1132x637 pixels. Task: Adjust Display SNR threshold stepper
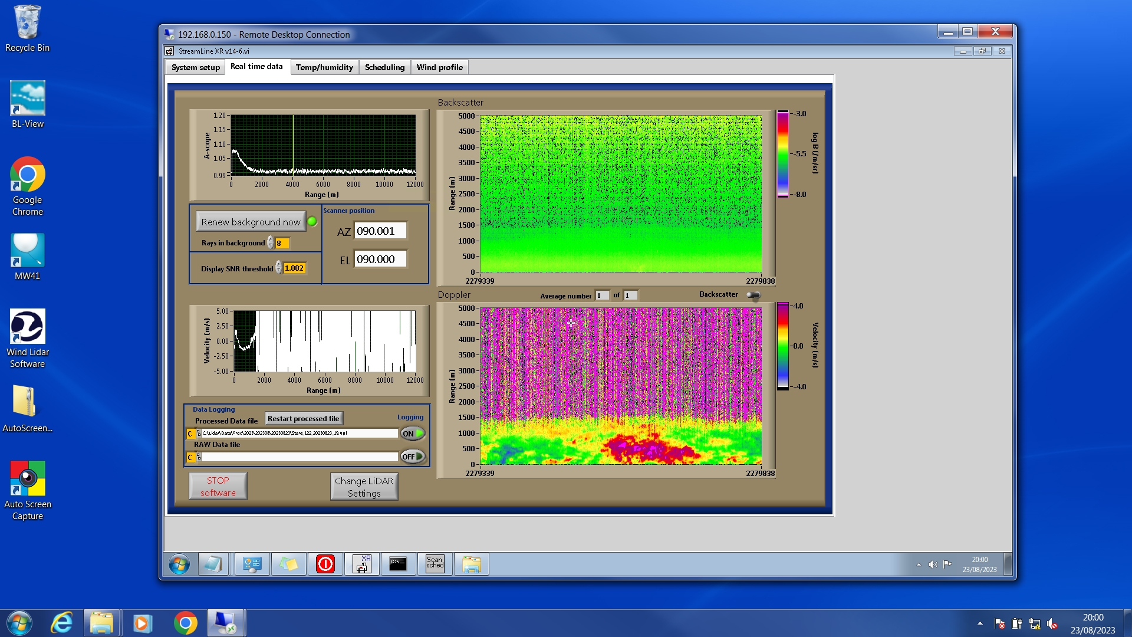pos(279,268)
